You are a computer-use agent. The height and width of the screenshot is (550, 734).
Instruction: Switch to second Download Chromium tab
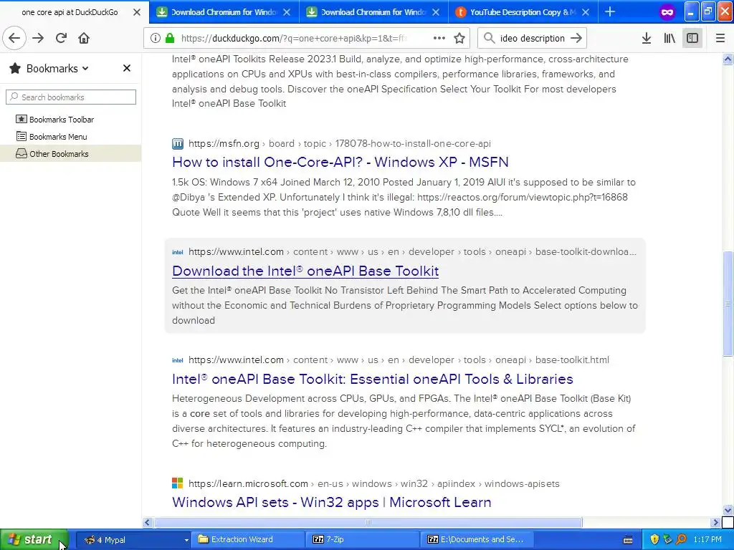point(373,12)
